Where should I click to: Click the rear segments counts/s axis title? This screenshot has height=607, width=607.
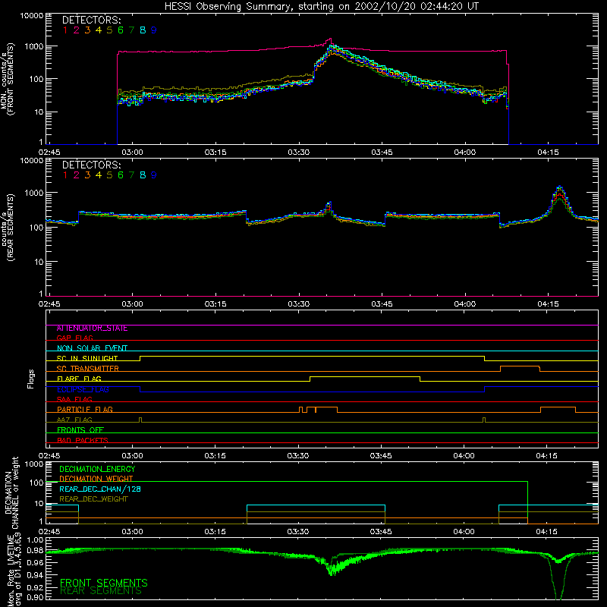8,228
